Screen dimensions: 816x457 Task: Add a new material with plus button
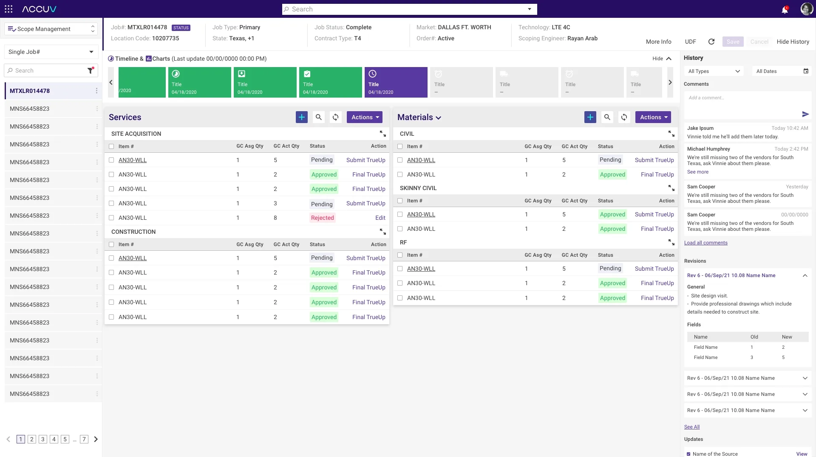590,117
